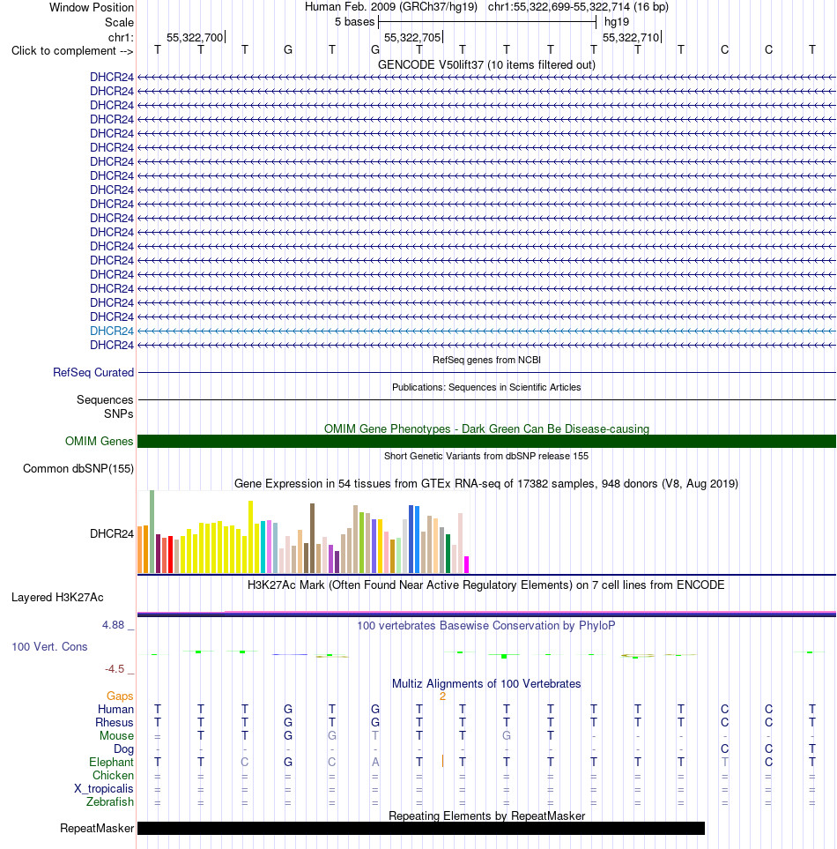Click the OMIM Genes track label
This screenshot has height=849, width=837.
pyautogui.click(x=99, y=442)
